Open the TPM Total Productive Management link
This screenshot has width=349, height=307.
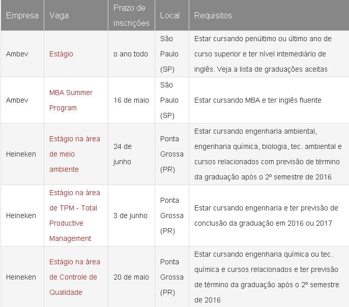click(74, 216)
